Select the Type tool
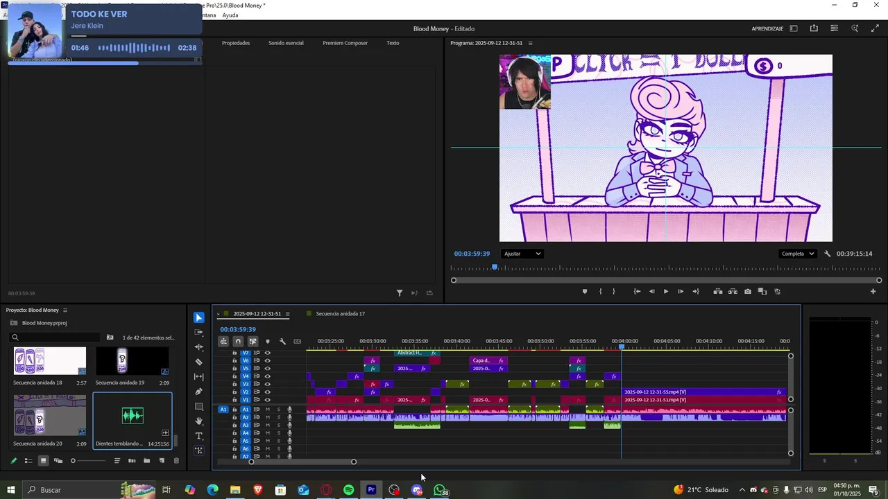 point(199,436)
